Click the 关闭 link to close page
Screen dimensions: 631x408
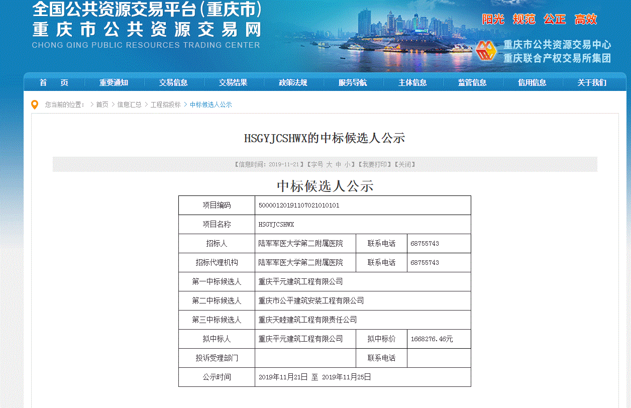coord(404,164)
